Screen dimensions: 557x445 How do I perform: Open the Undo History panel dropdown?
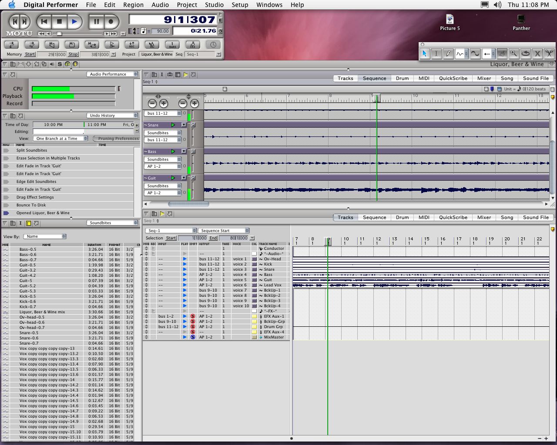click(112, 116)
